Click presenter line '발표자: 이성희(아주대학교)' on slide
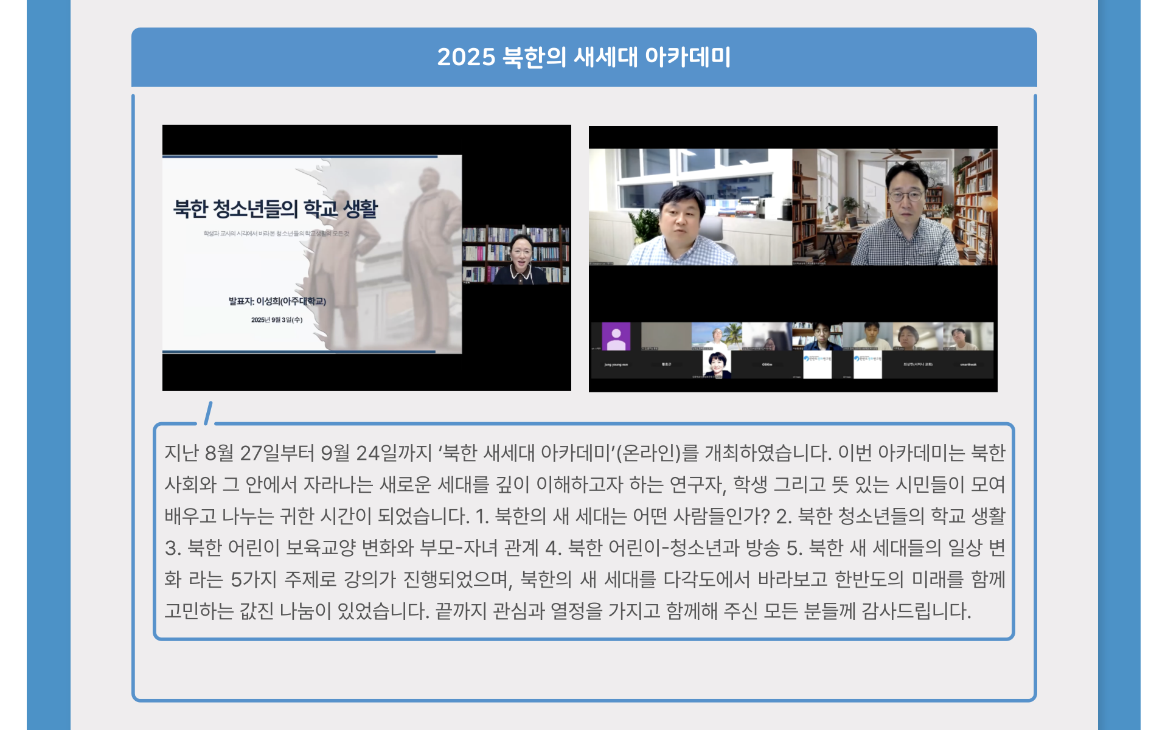1168x730 pixels. [x=277, y=301]
